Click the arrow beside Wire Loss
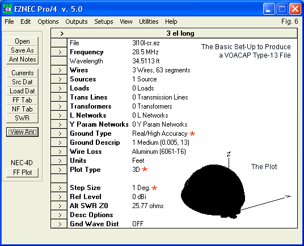The image size is (304, 246). pos(59,152)
